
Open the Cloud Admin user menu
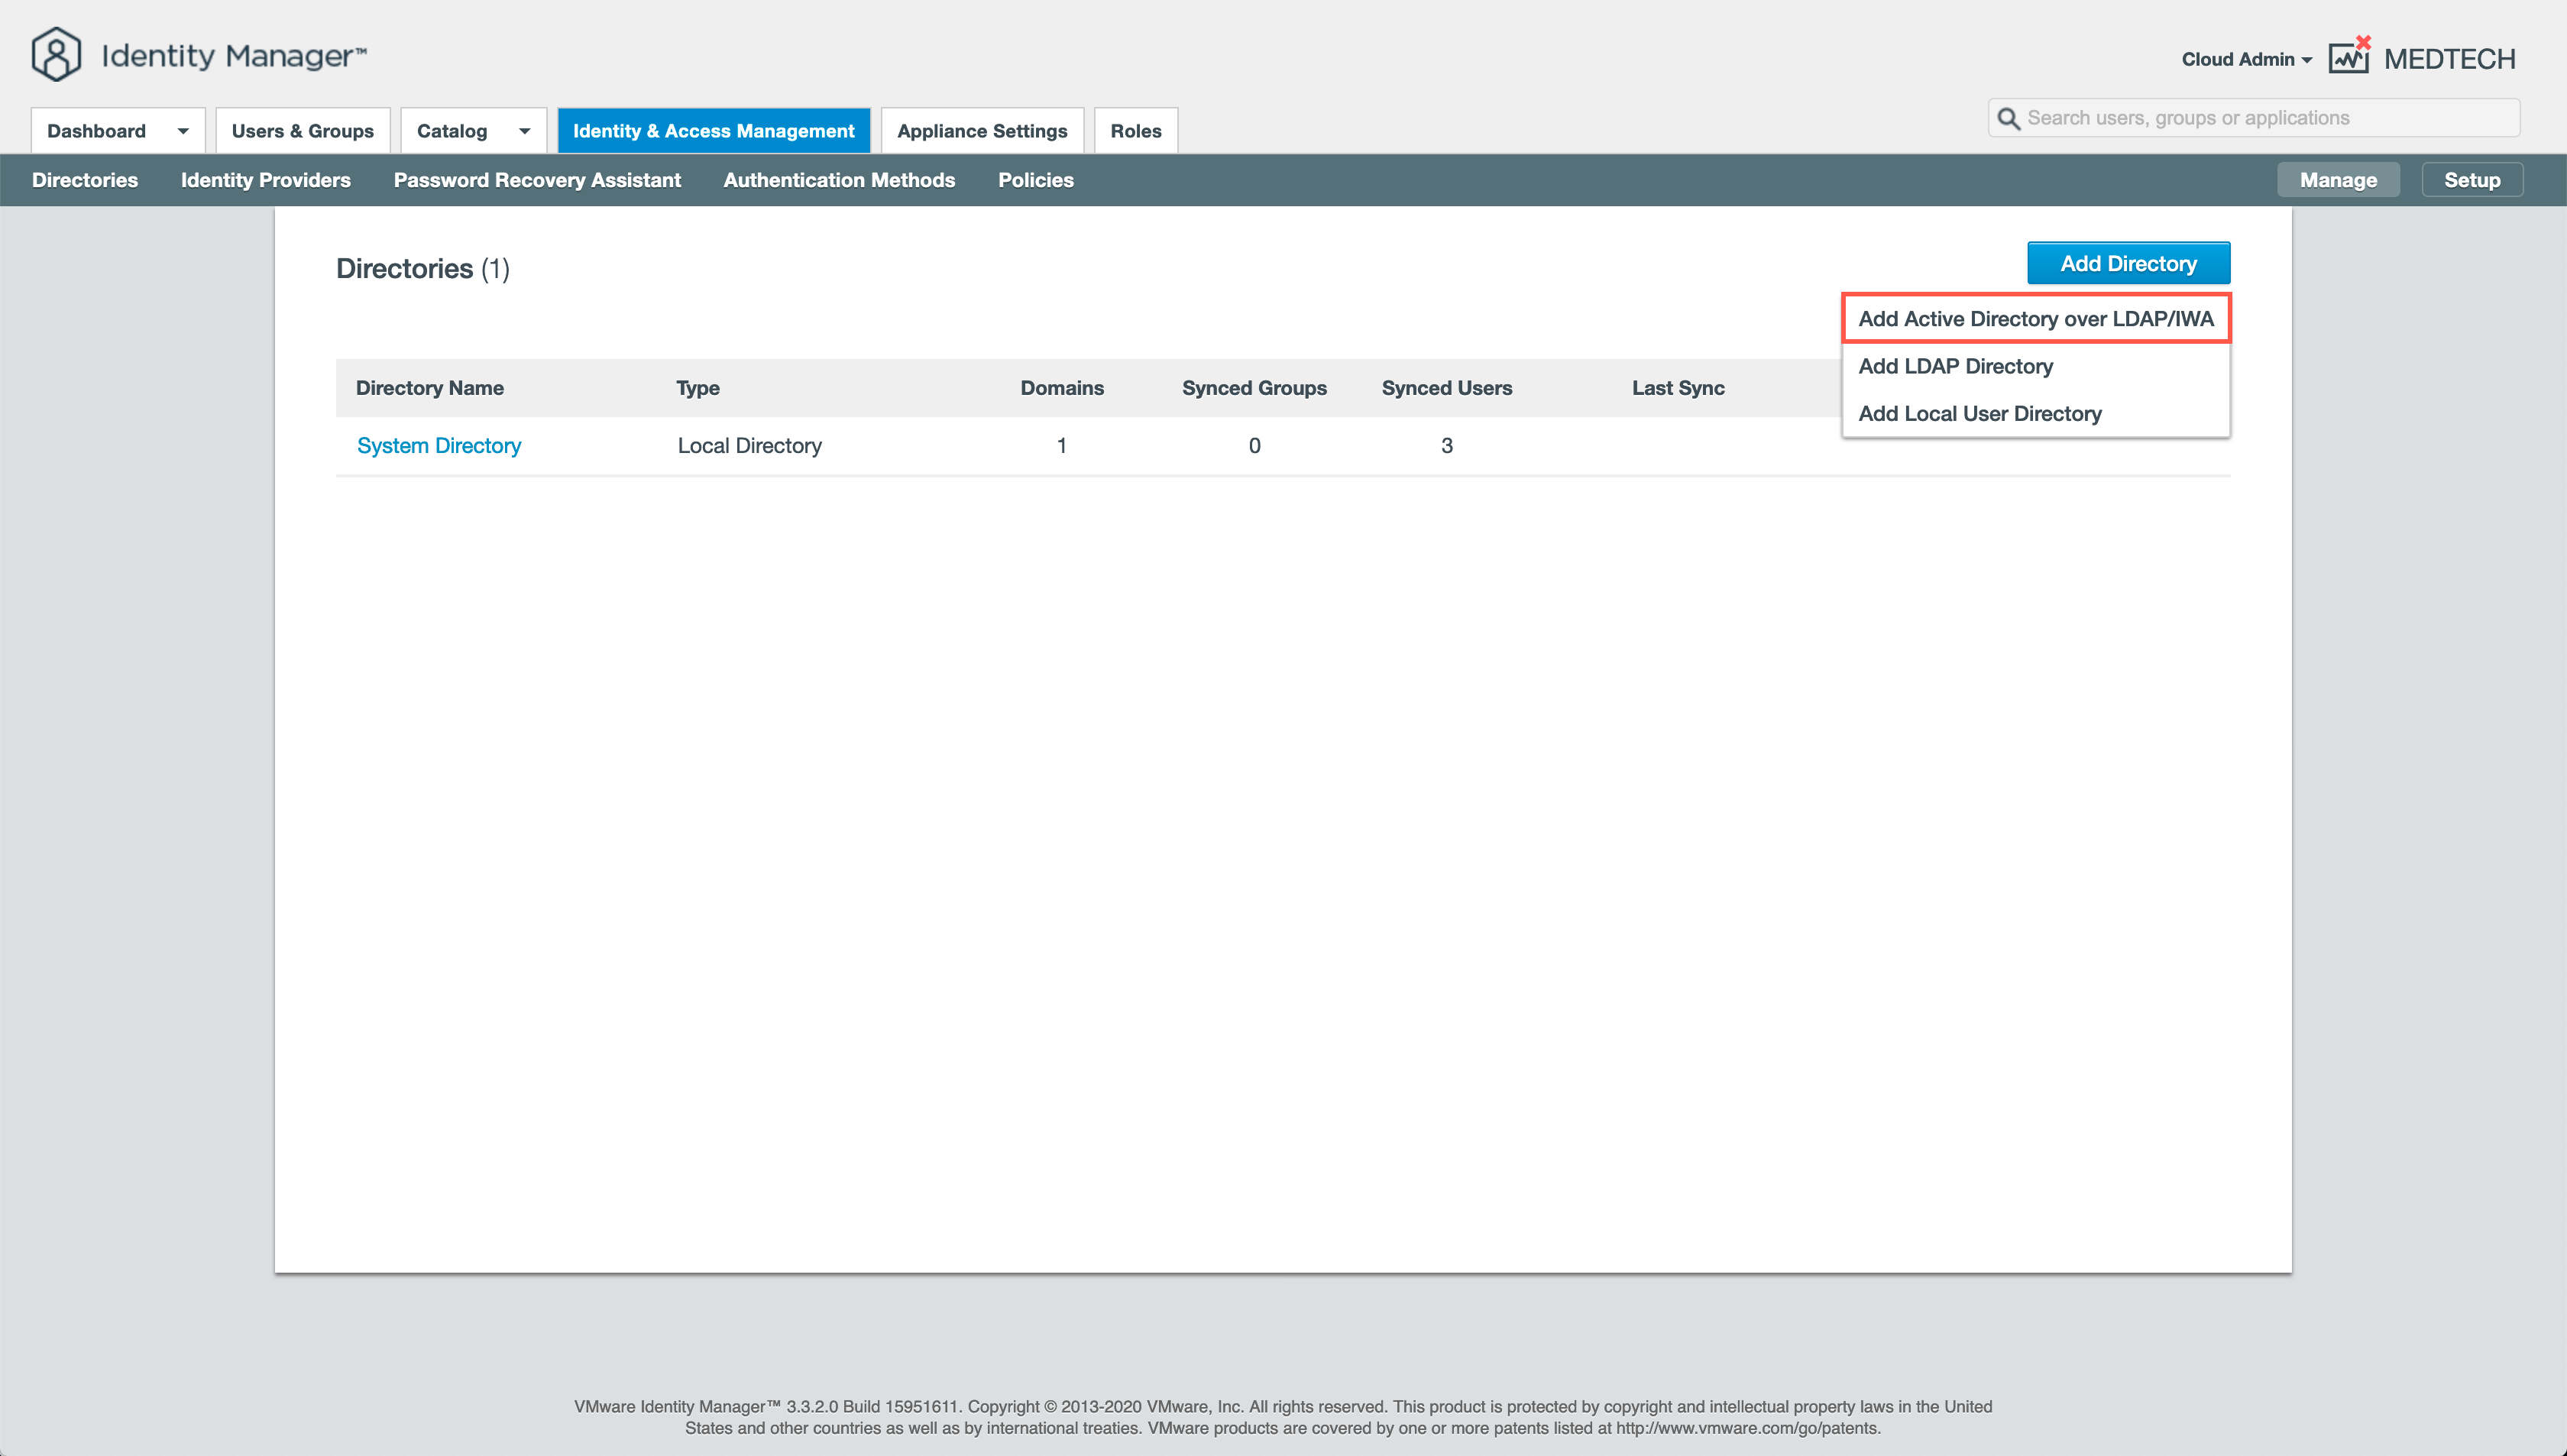(2246, 59)
